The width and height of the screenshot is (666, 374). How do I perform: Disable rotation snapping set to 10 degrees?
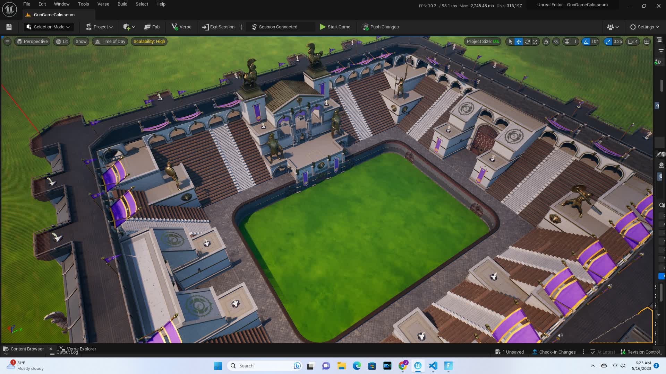[x=586, y=42]
